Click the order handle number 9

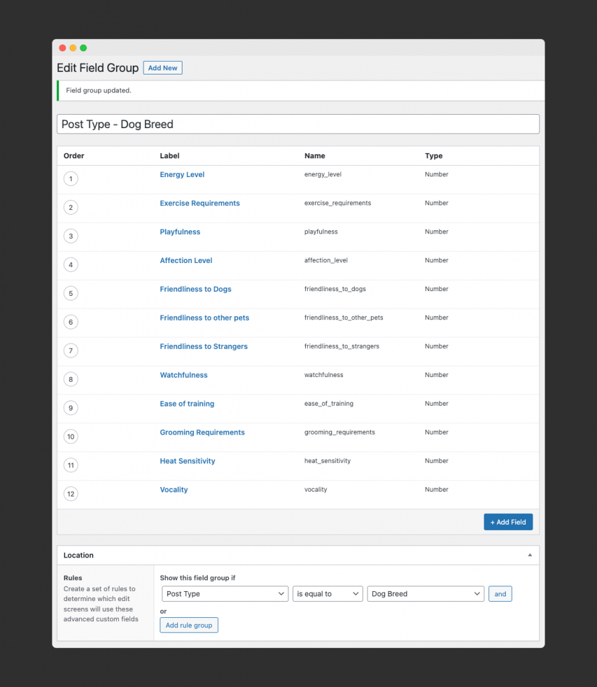(70, 408)
